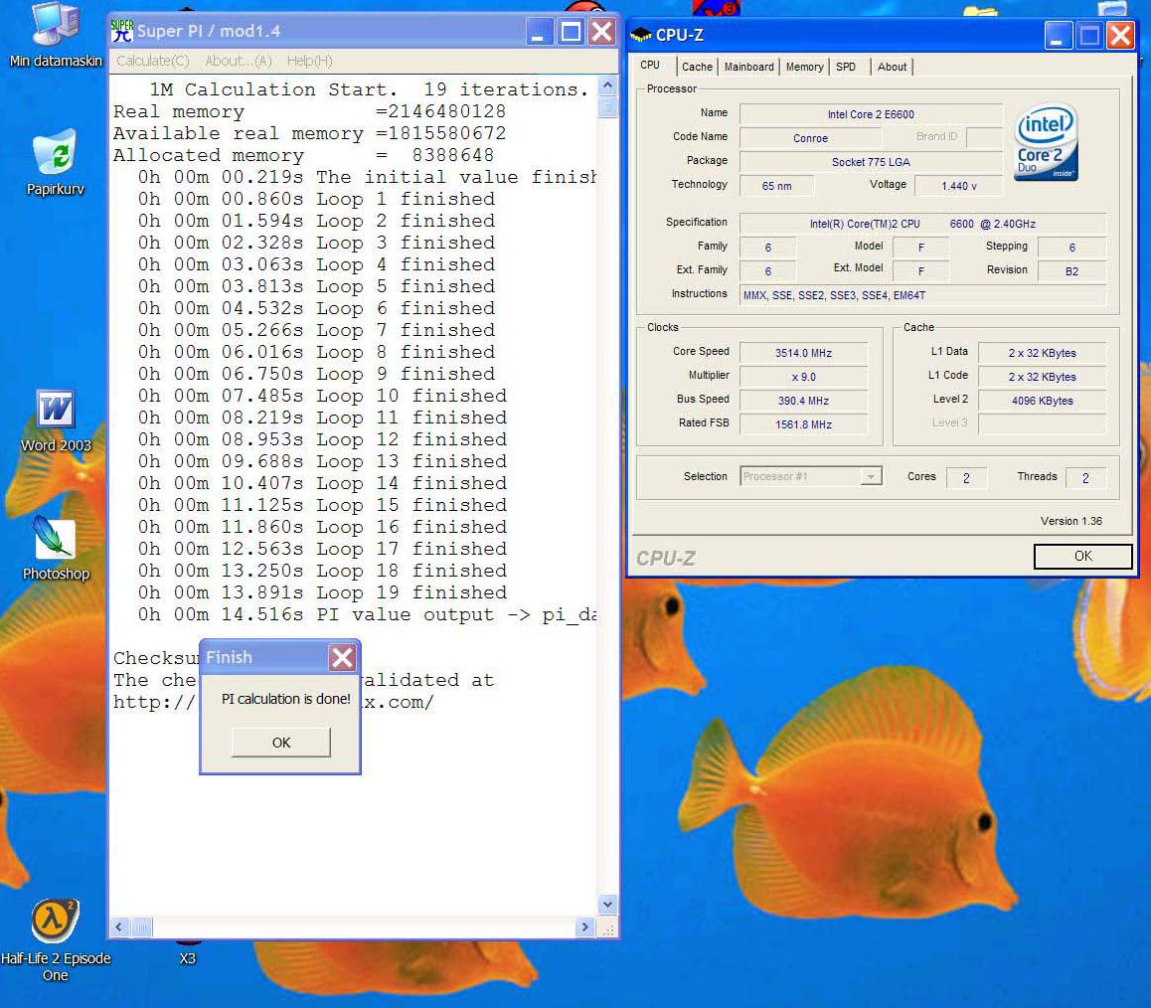
Task: Switch to the Mainboard tab in CPU-Z
Action: click(x=748, y=67)
